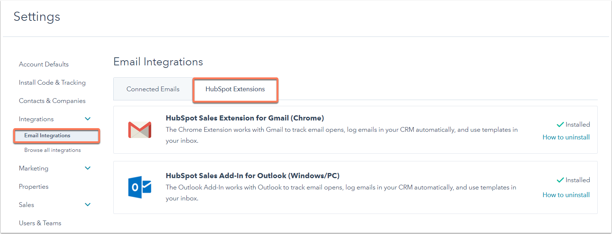Open Browse all integrations
The height and width of the screenshot is (234, 612).
tap(53, 150)
